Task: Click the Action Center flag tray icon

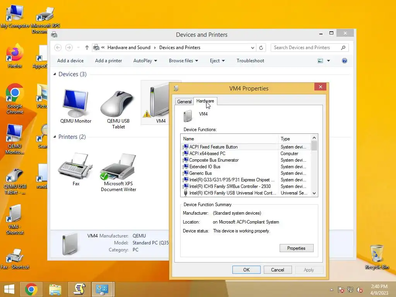Action: [341, 290]
